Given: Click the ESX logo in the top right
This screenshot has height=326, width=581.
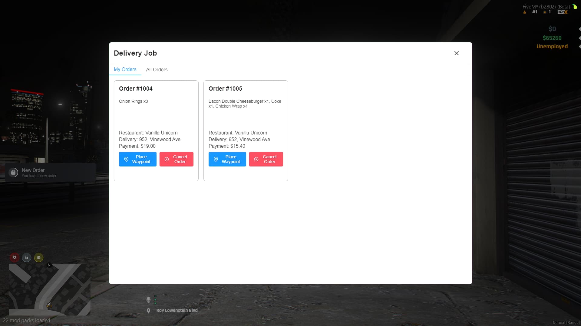Looking at the screenshot, I should pos(563,13).
